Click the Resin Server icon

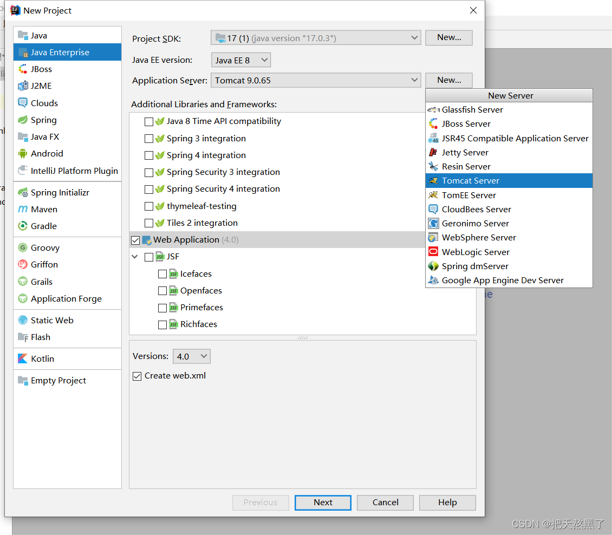(433, 167)
